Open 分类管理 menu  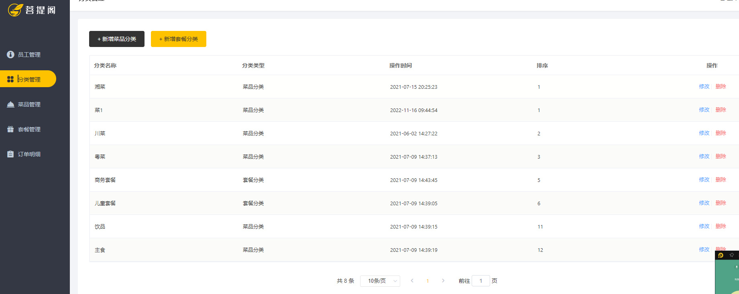(x=28, y=79)
